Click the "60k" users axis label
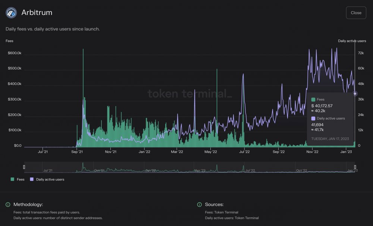Image resolution: width=373 pixels, height=226 pixels. pyautogui.click(x=361, y=68)
